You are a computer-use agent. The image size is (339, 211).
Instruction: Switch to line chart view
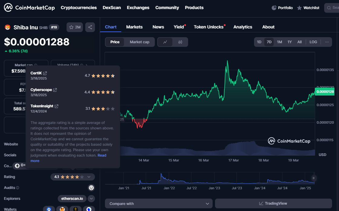(165, 42)
